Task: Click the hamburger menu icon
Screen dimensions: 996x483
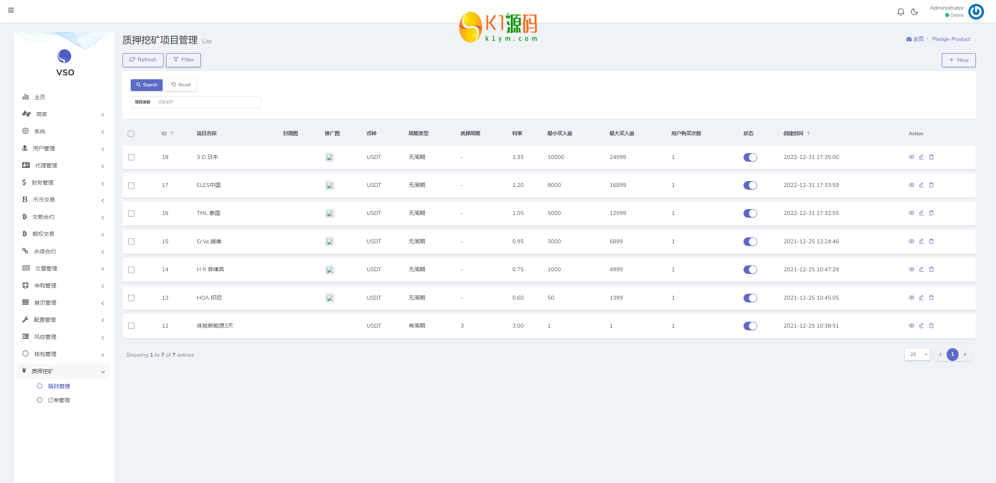Action: coord(11,10)
